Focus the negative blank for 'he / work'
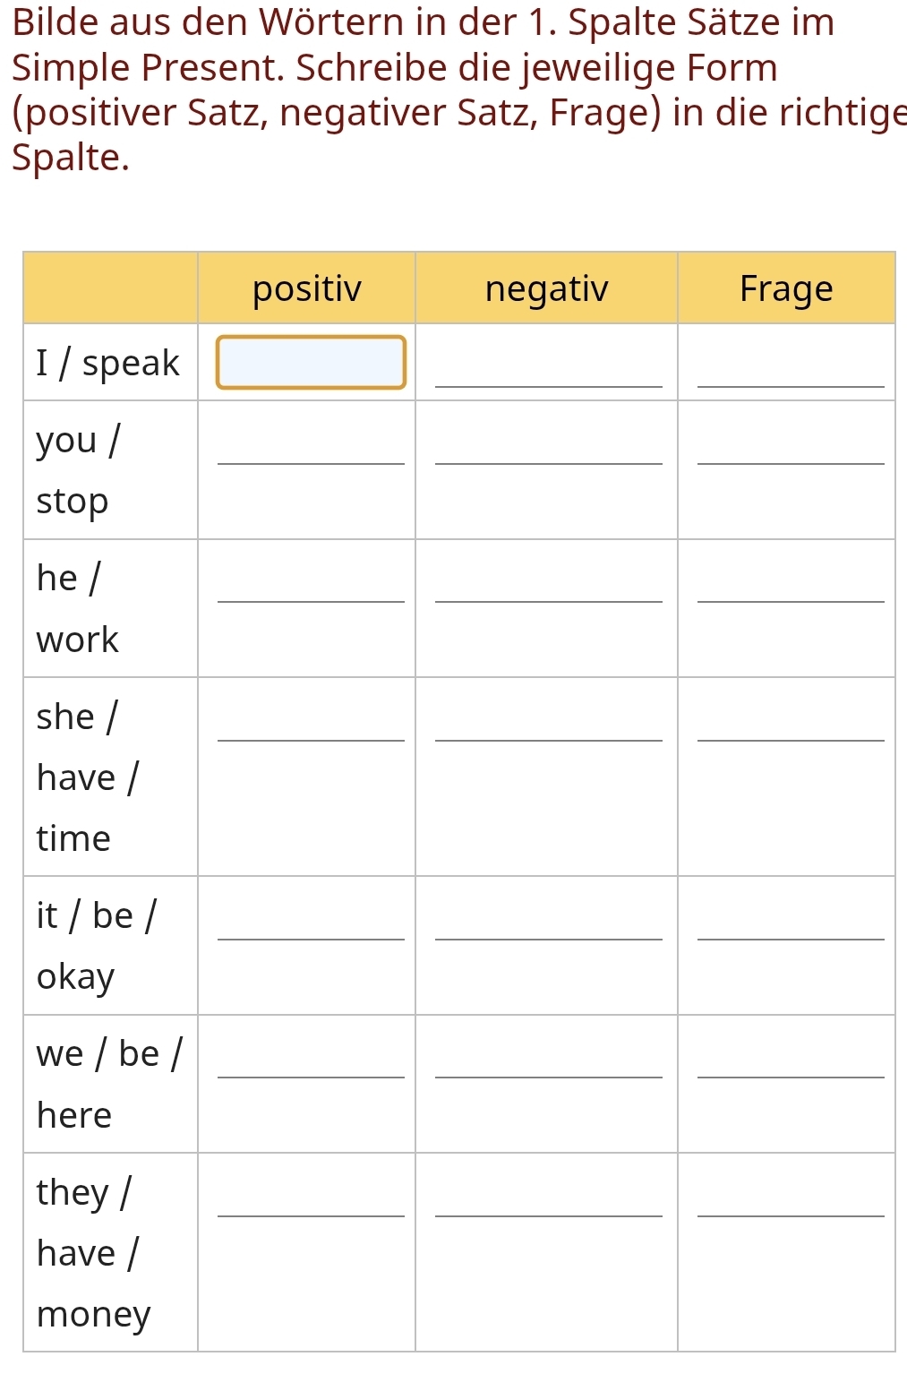907x1391 pixels. click(548, 578)
